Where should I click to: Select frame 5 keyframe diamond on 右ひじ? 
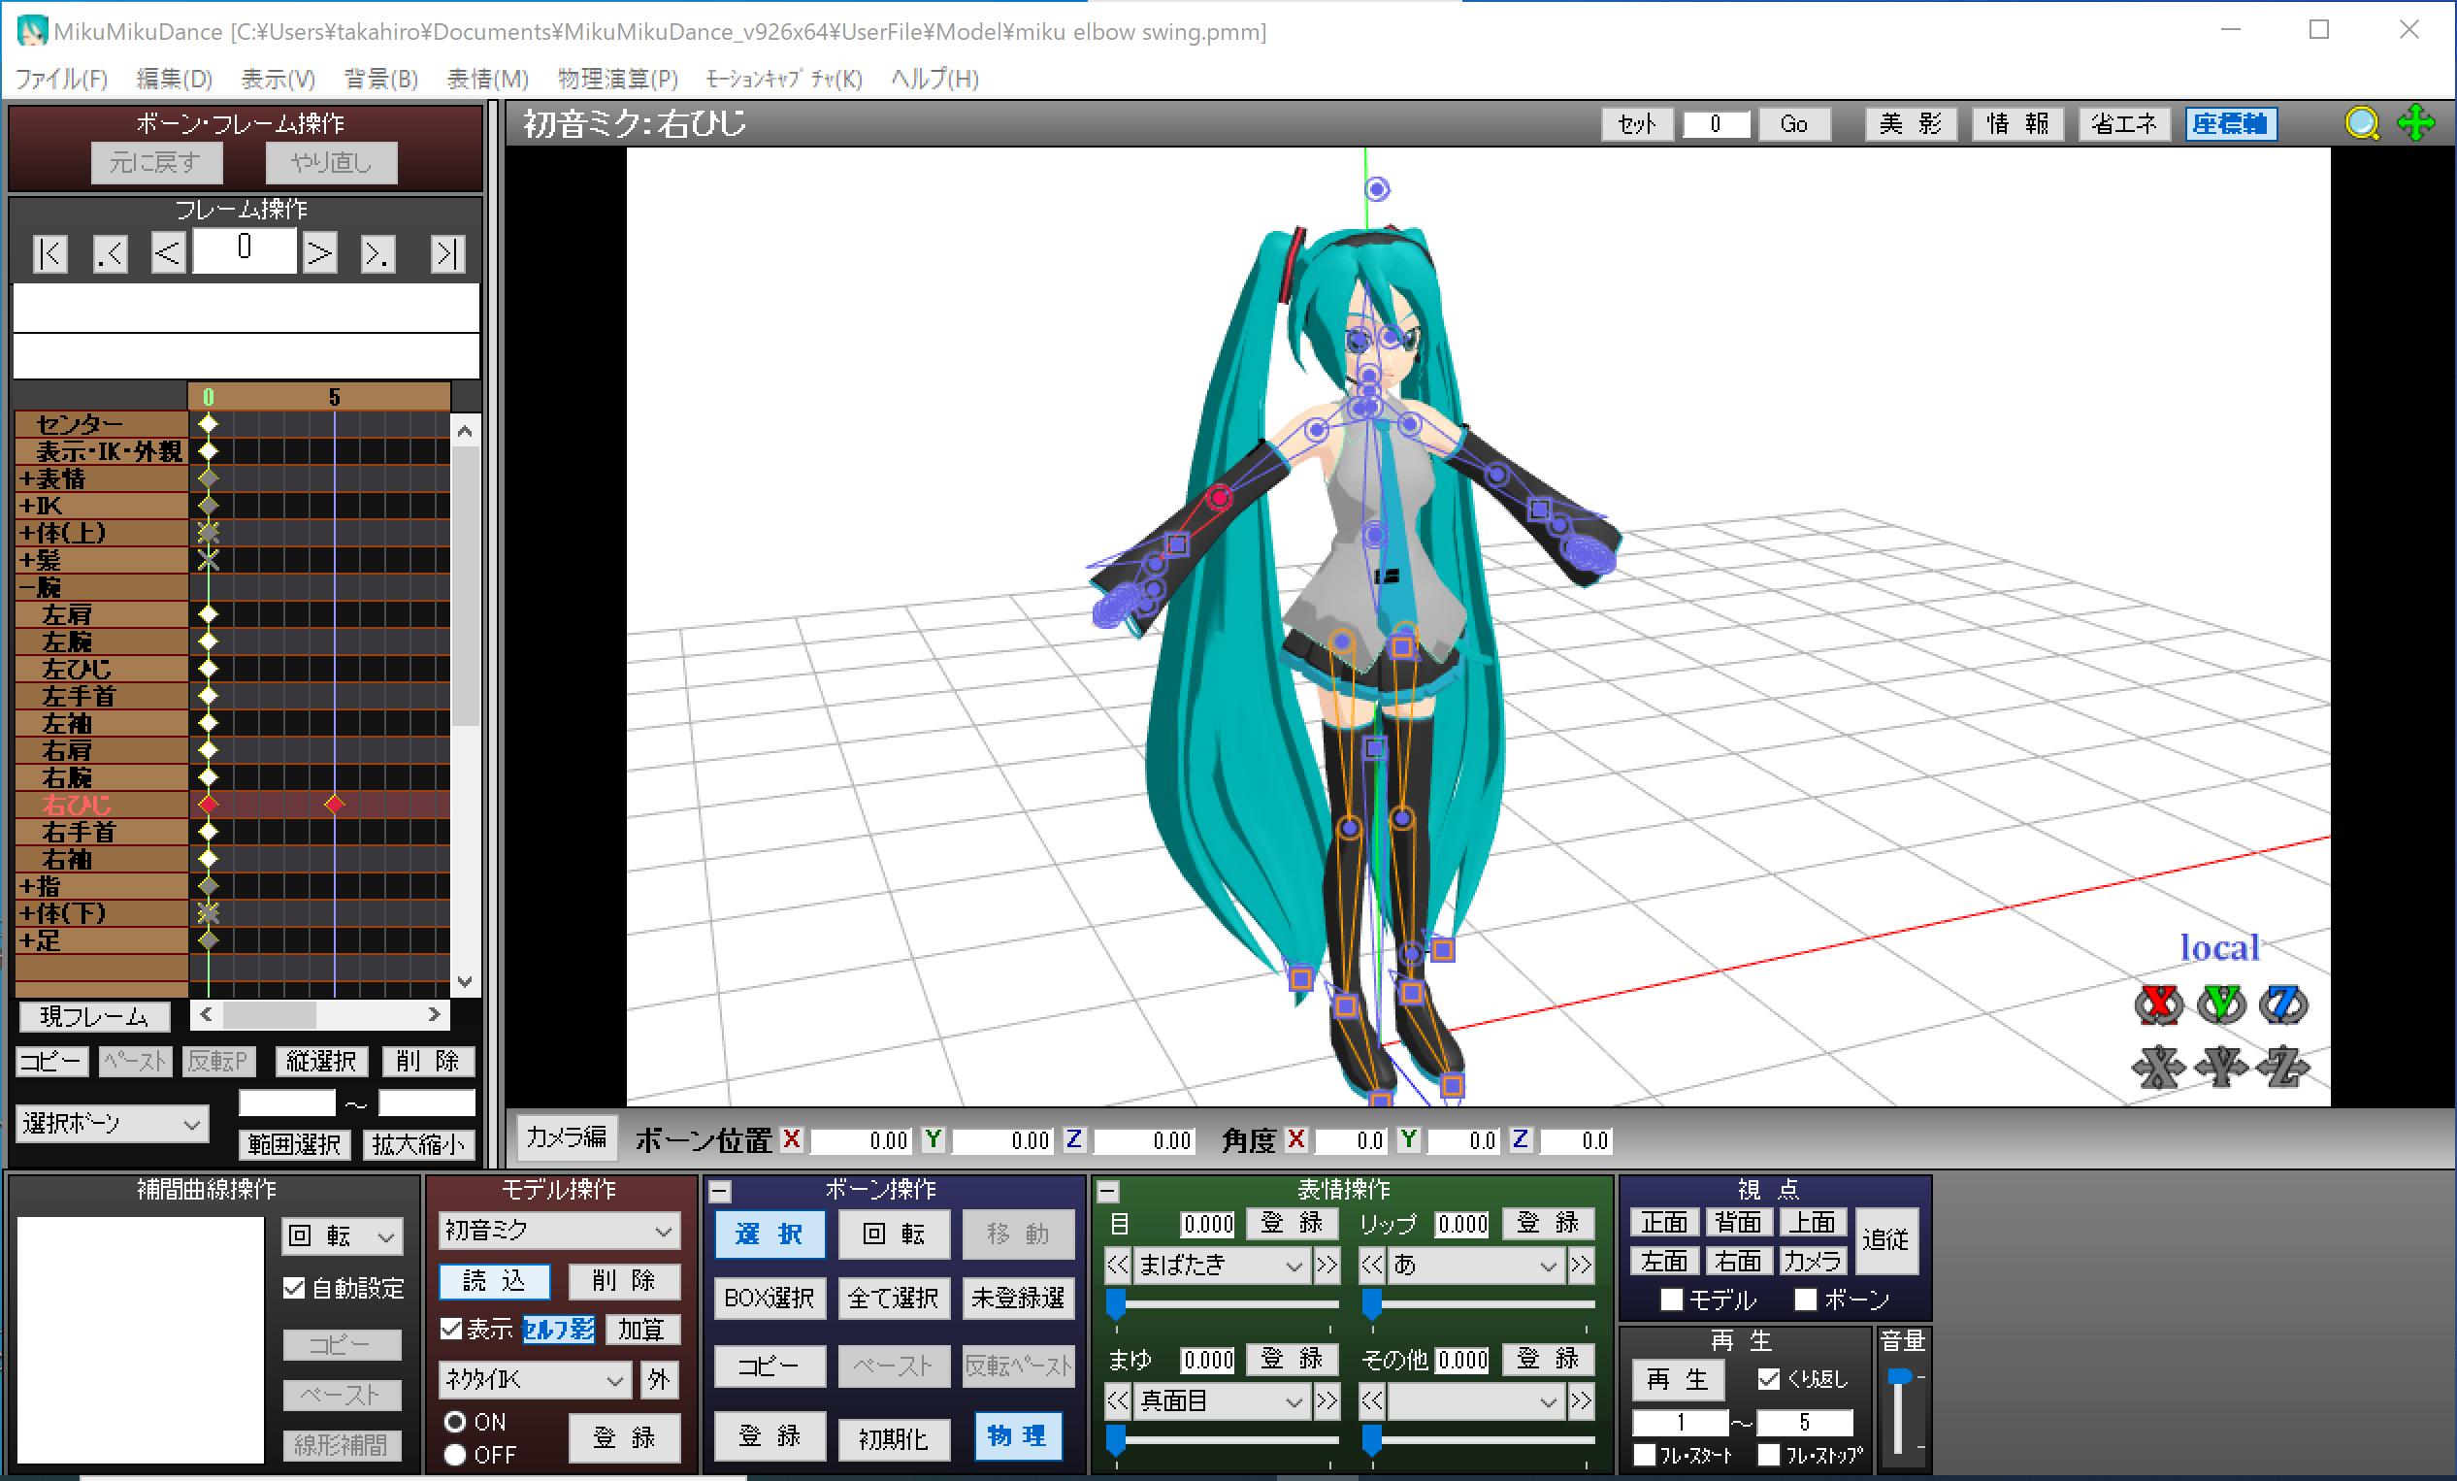334,804
